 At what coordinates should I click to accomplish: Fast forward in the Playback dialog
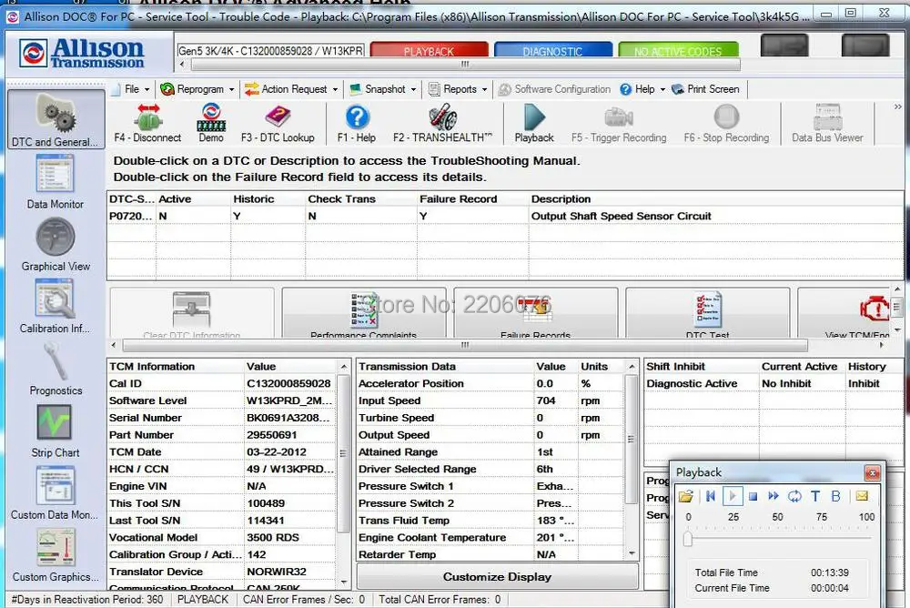pyautogui.click(x=773, y=496)
